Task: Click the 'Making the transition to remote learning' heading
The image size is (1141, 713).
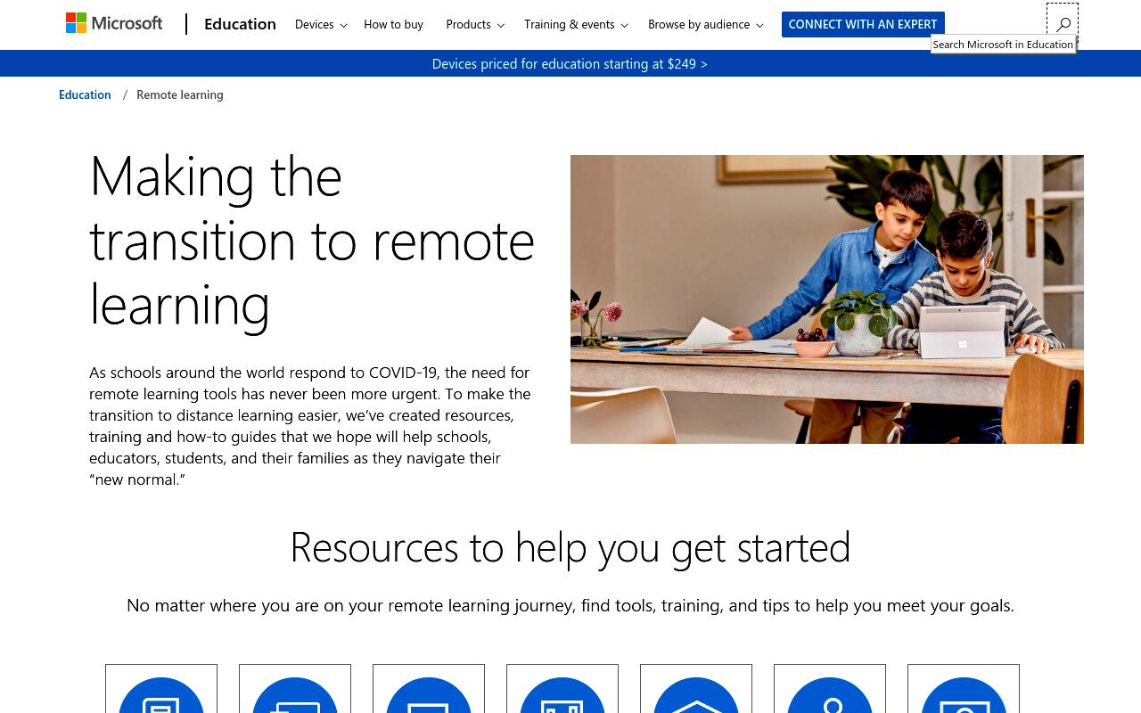Action: [x=312, y=240]
